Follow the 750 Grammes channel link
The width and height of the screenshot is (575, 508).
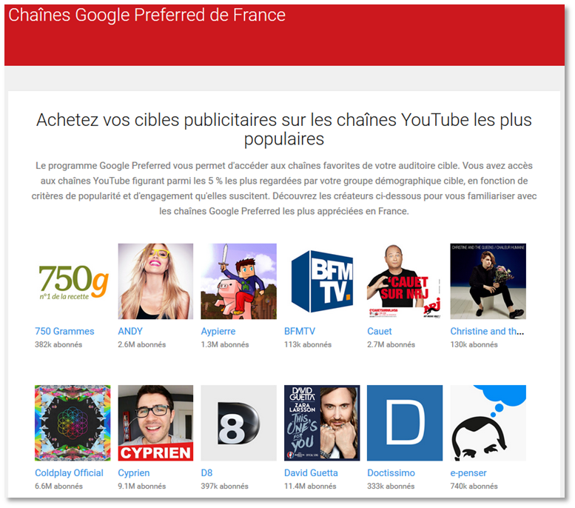coord(64,331)
